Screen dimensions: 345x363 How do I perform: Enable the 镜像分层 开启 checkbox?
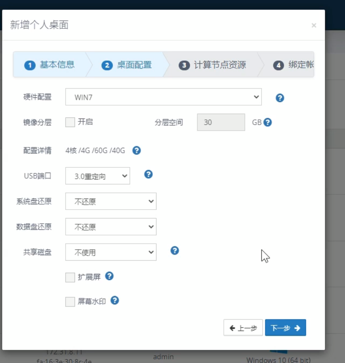click(x=70, y=122)
